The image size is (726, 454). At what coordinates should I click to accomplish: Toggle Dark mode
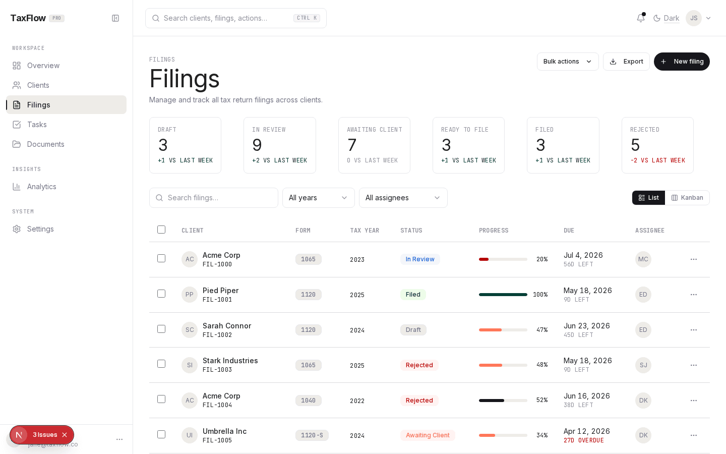[x=666, y=18]
